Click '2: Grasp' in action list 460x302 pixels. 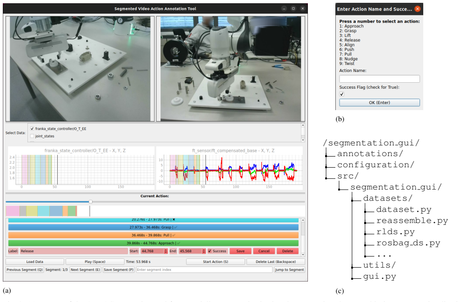click(348, 31)
